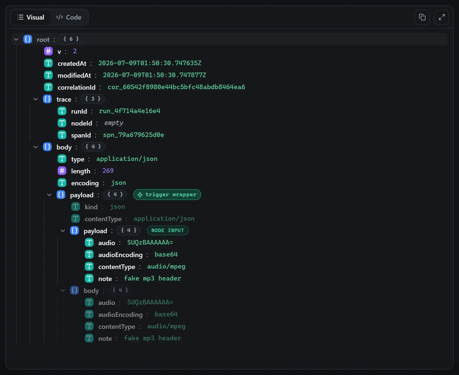This screenshot has height=375, width=459.
Task: Click the object icon beside trace
Action: point(47,99)
